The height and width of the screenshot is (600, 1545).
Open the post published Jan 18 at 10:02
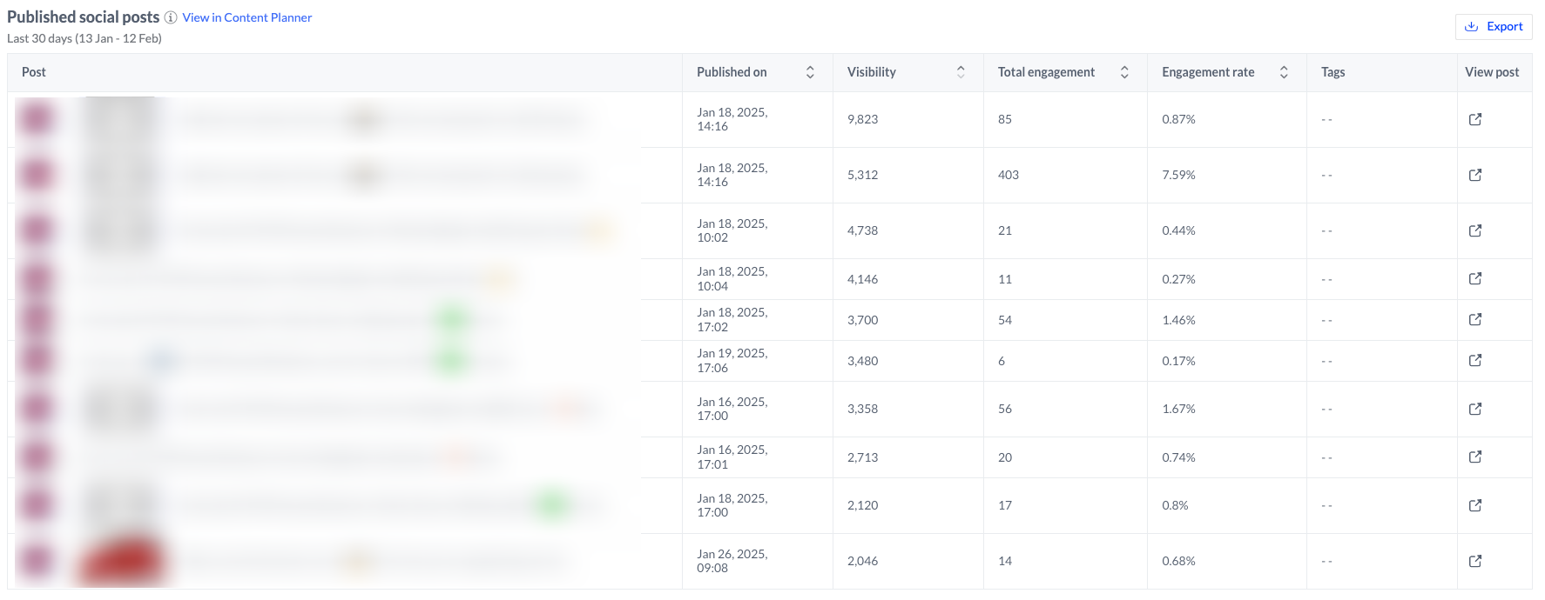pos(1474,230)
